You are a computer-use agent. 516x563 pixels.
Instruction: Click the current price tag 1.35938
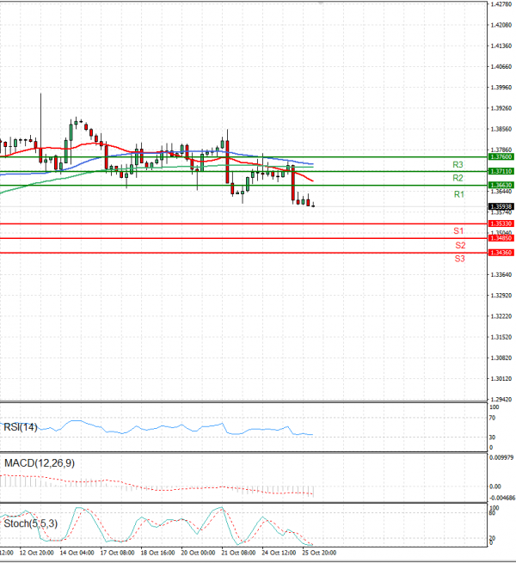[x=501, y=207]
